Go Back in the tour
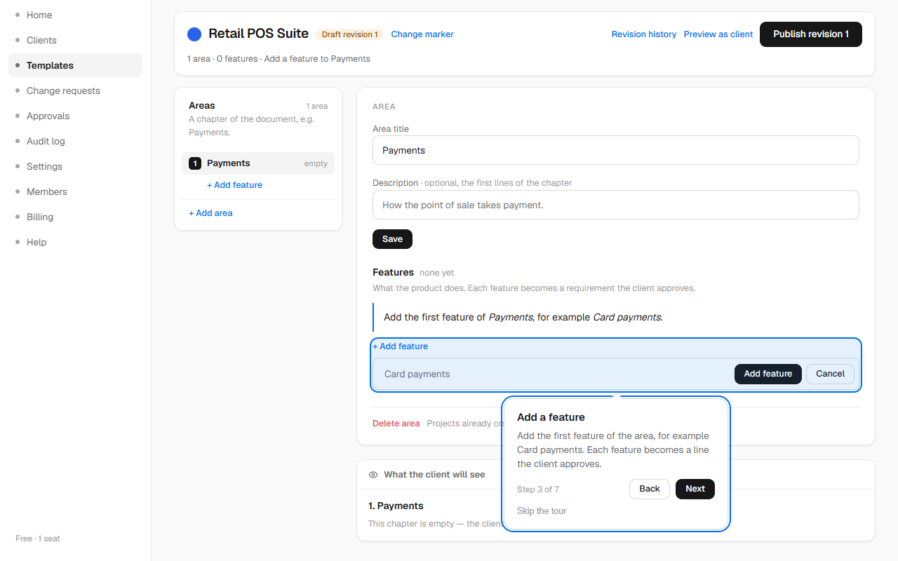898x561 pixels. click(x=650, y=489)
